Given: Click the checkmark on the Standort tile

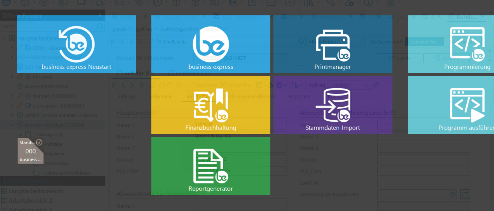Looking at the screenshot, I should [39, 142].
